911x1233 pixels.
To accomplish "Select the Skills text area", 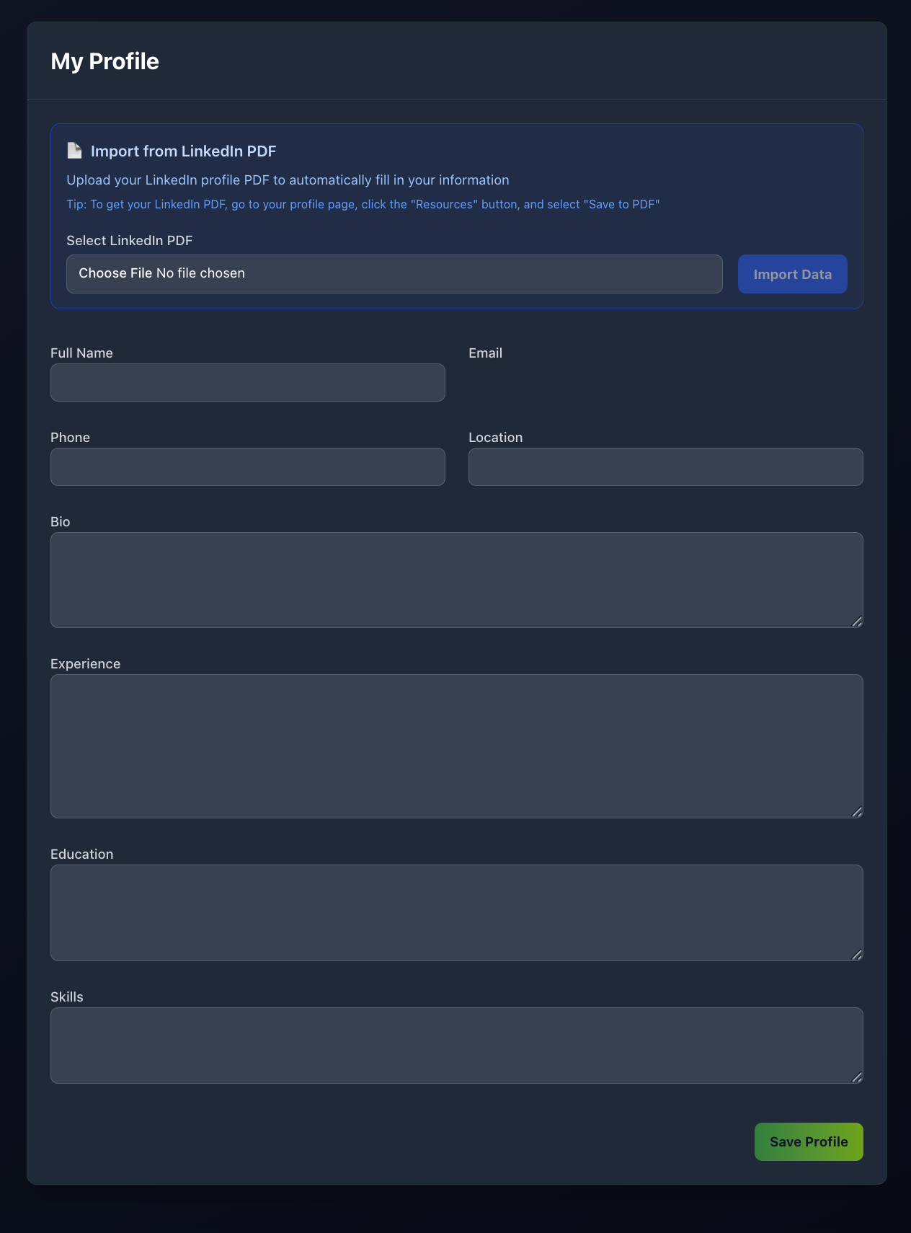I will (x=456, y=1045).
